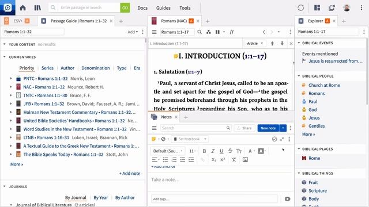Sort commentaries by Denomination

point(96,68)
